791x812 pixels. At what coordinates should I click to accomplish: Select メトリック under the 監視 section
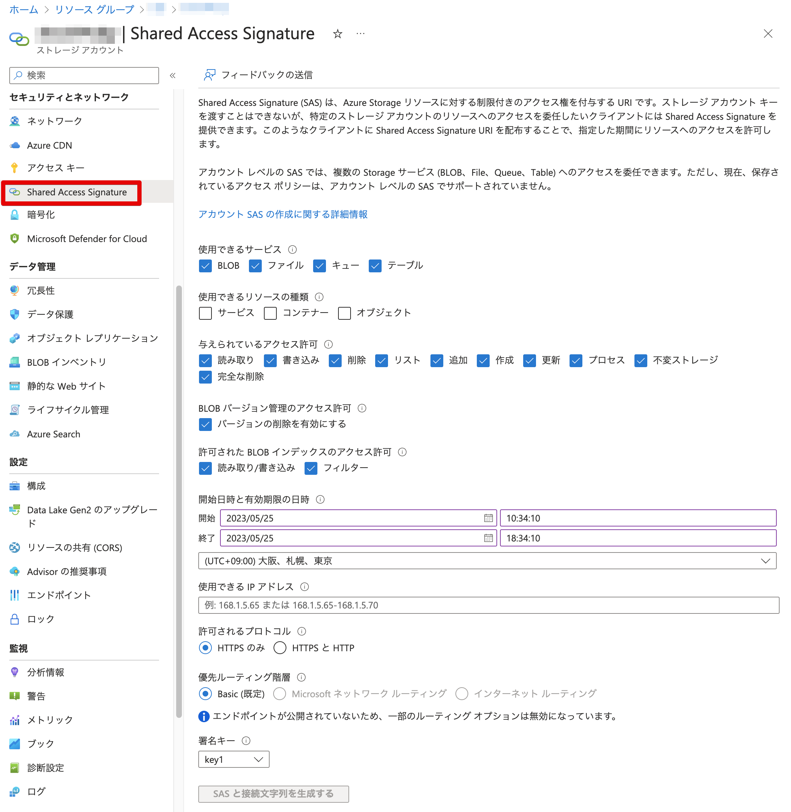point(50,720)
